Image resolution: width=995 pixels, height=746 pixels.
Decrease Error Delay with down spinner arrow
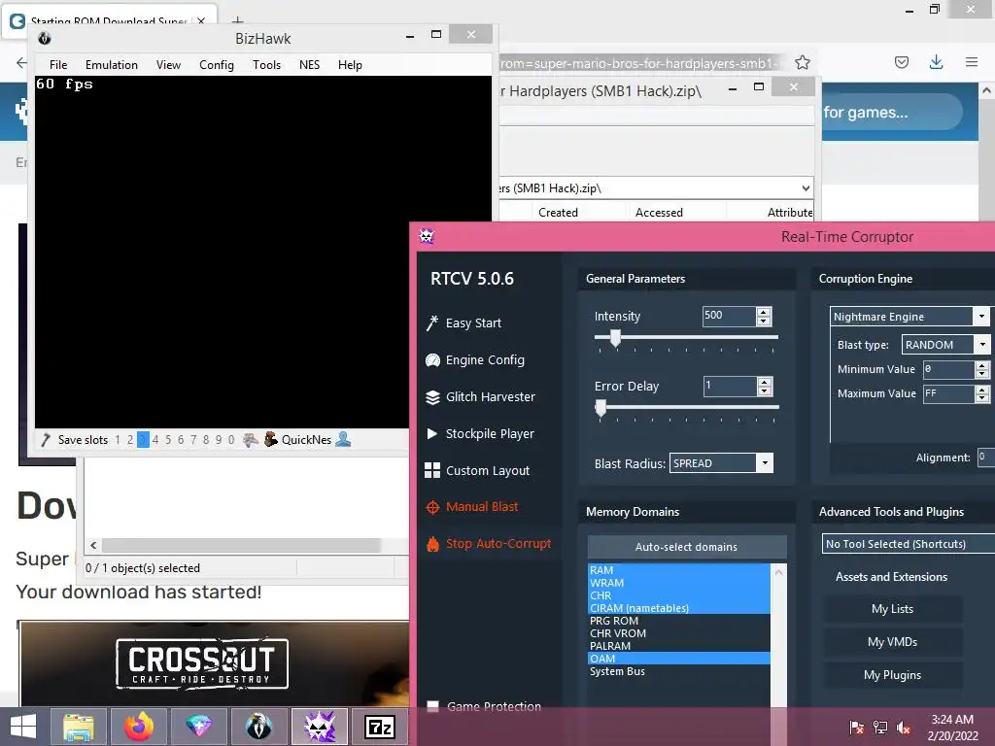click(x=764, y=390)
